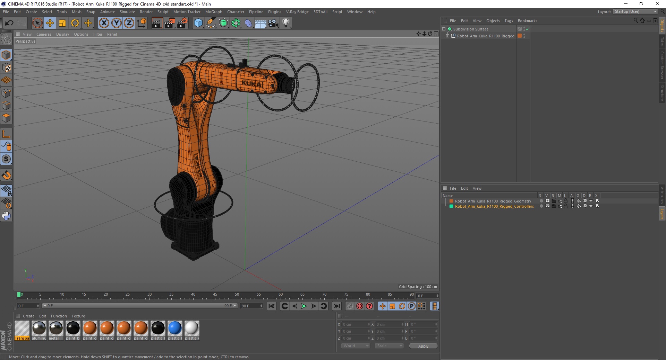Open Edit Render Settings
Image resolution: width=666 pixels, height=360 pixels.
182,23
